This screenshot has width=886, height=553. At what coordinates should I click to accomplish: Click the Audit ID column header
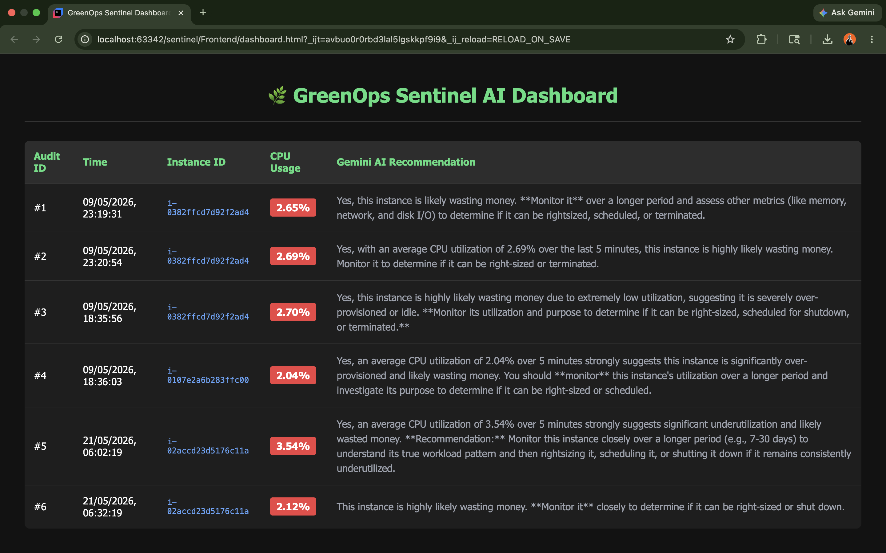[x=47, y=162]
